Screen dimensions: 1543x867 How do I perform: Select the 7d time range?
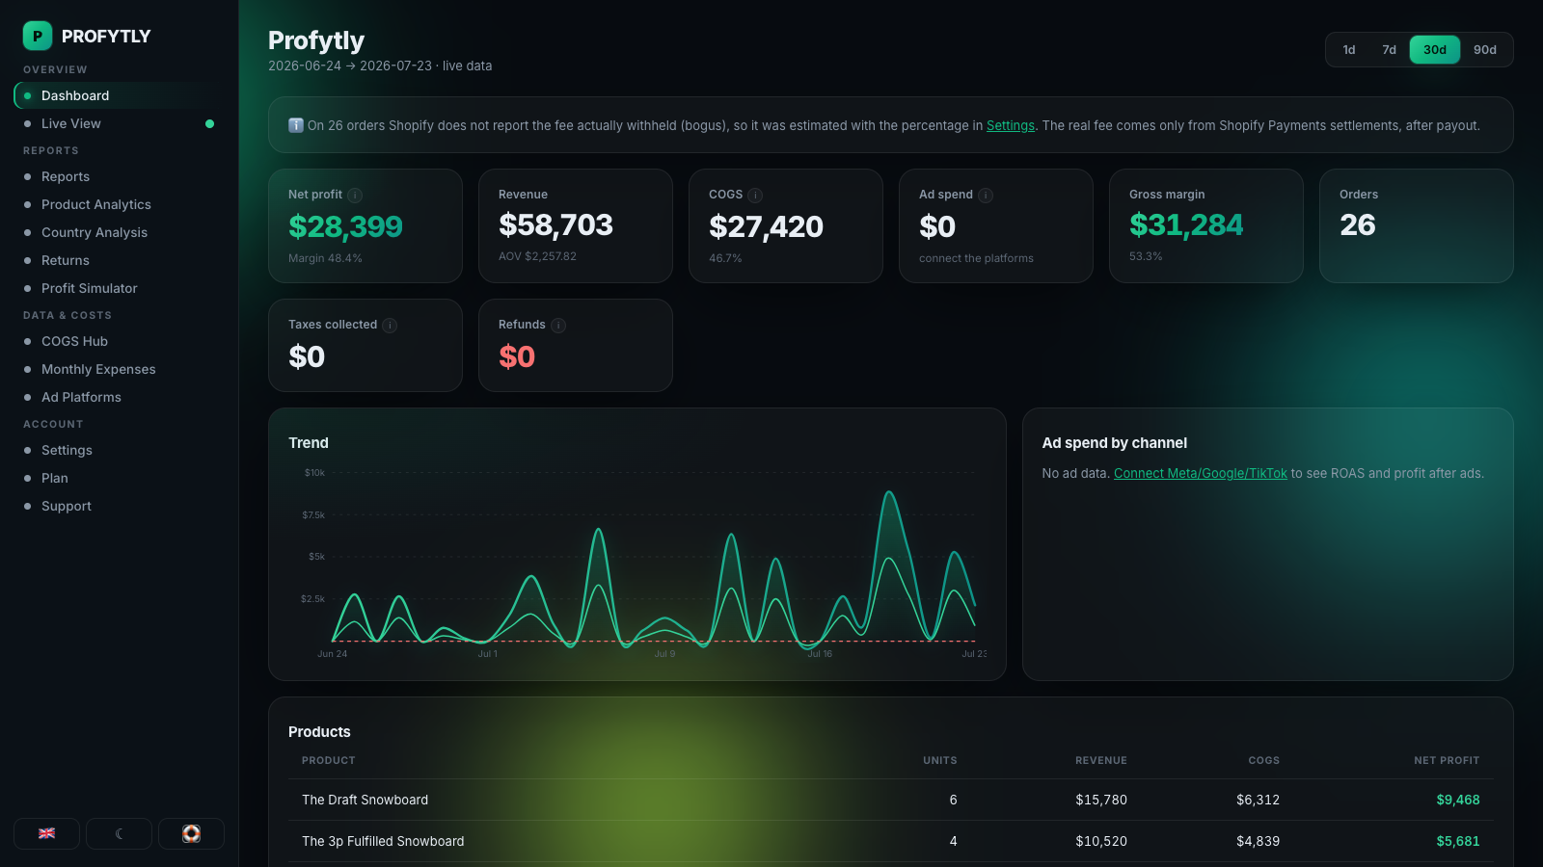[x=1389, y=50]
